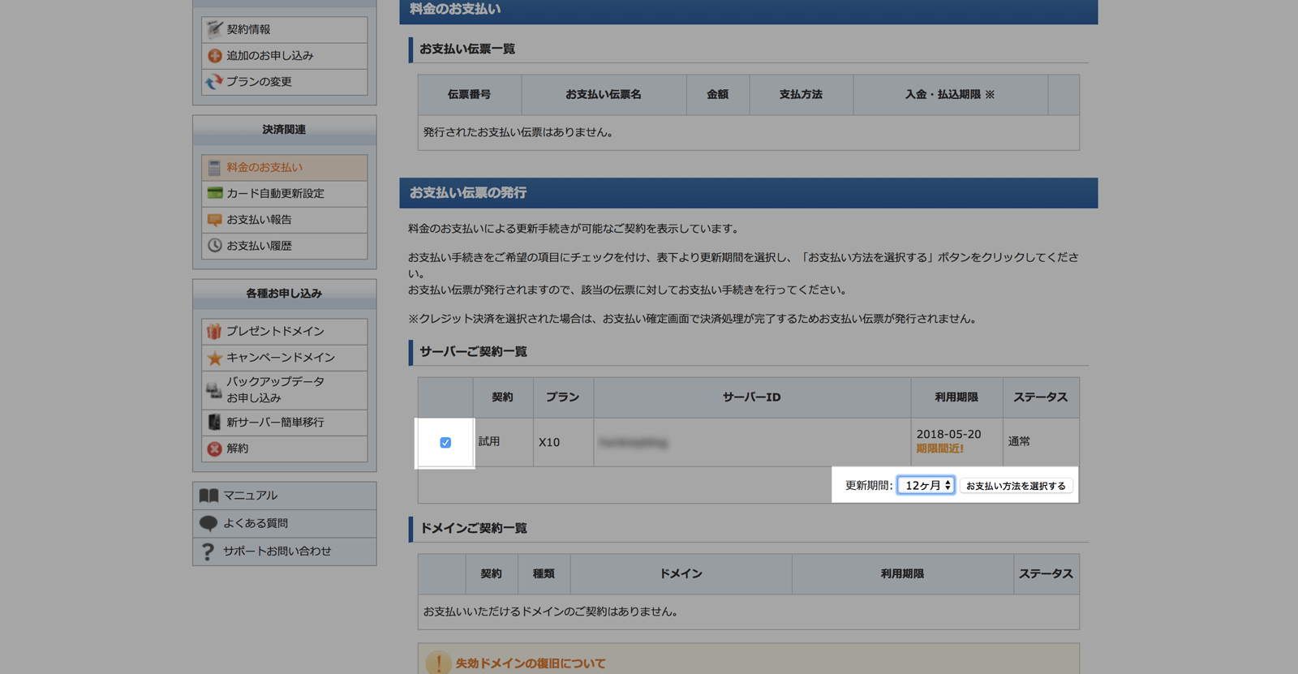Viewport: 1298px width, 674px height.
Task: Click the arrows icon beside プランの変更
Action: [214, 82]
